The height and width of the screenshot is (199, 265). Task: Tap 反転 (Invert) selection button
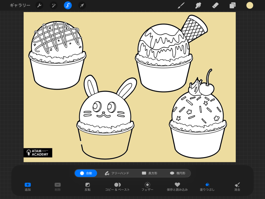point(87,187)
